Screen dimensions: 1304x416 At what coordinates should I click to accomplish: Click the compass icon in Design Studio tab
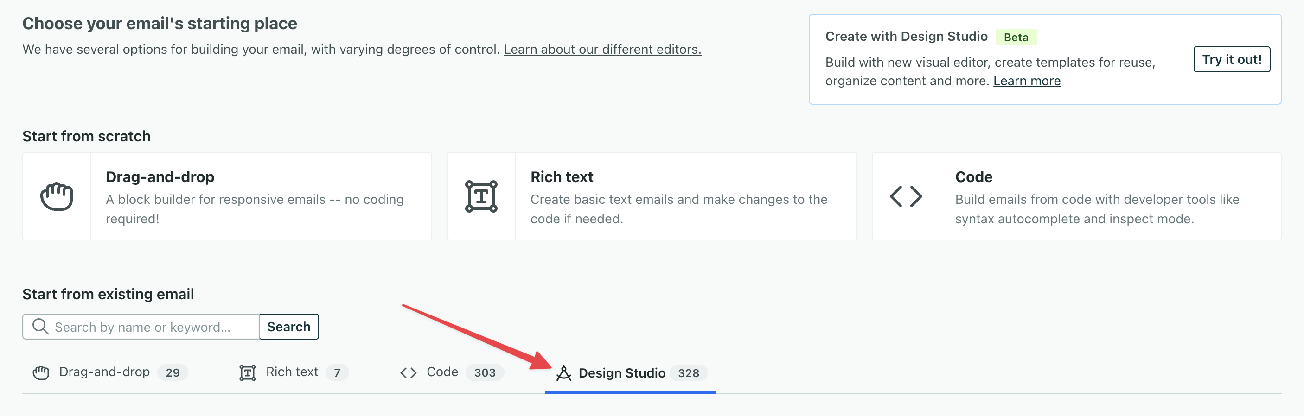coord(563,372)
